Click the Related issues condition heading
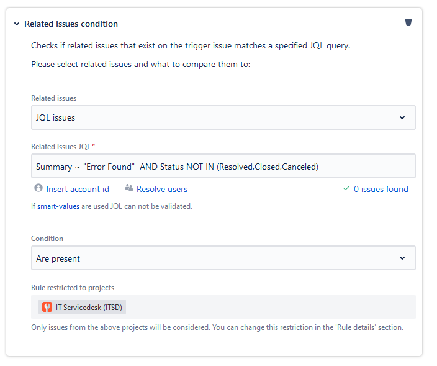This screenshot has width=437, height=366. [71, 24]
